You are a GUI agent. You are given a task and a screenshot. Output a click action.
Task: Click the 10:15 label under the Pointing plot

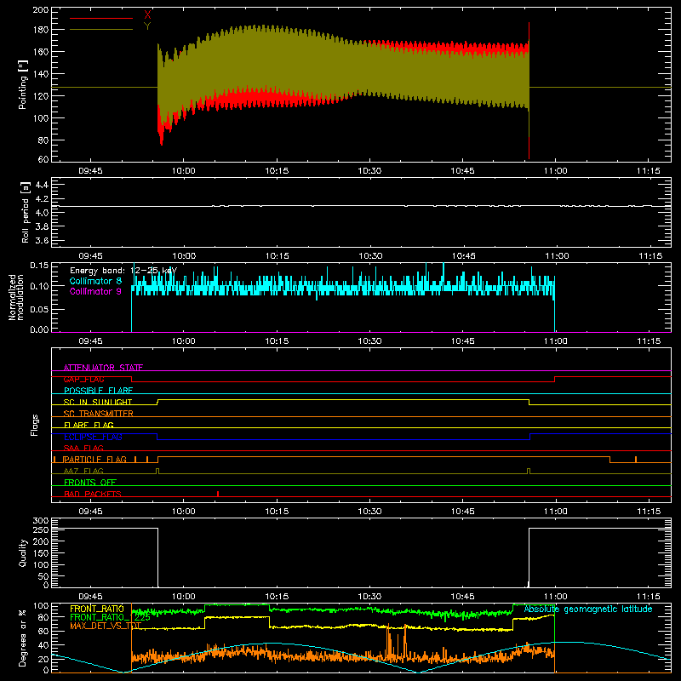point(277,171)
